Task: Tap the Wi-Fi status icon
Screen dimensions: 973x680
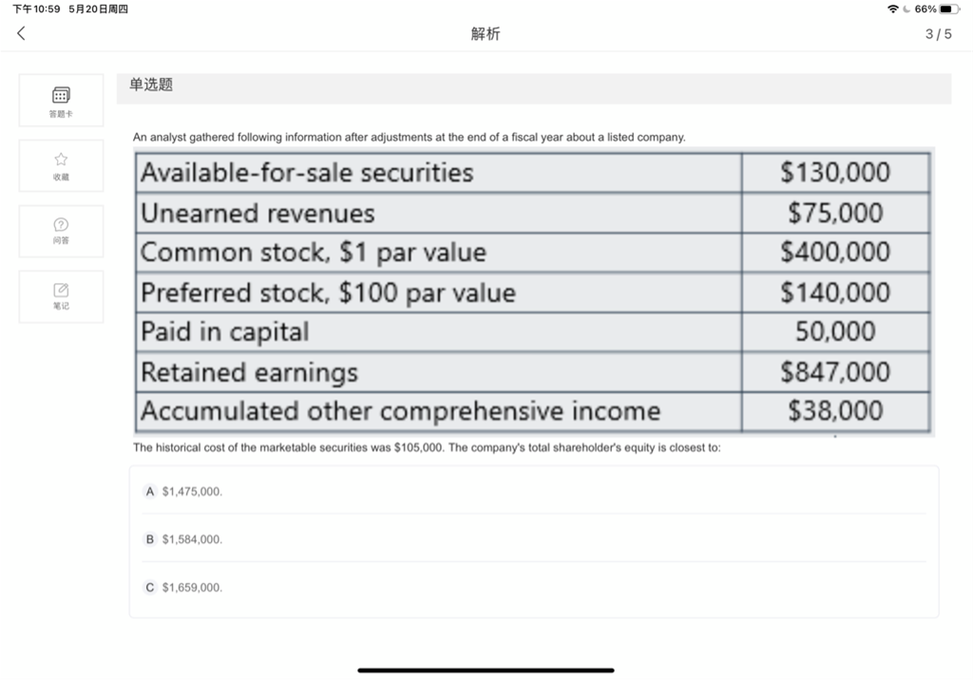Action: coord(893,9)
